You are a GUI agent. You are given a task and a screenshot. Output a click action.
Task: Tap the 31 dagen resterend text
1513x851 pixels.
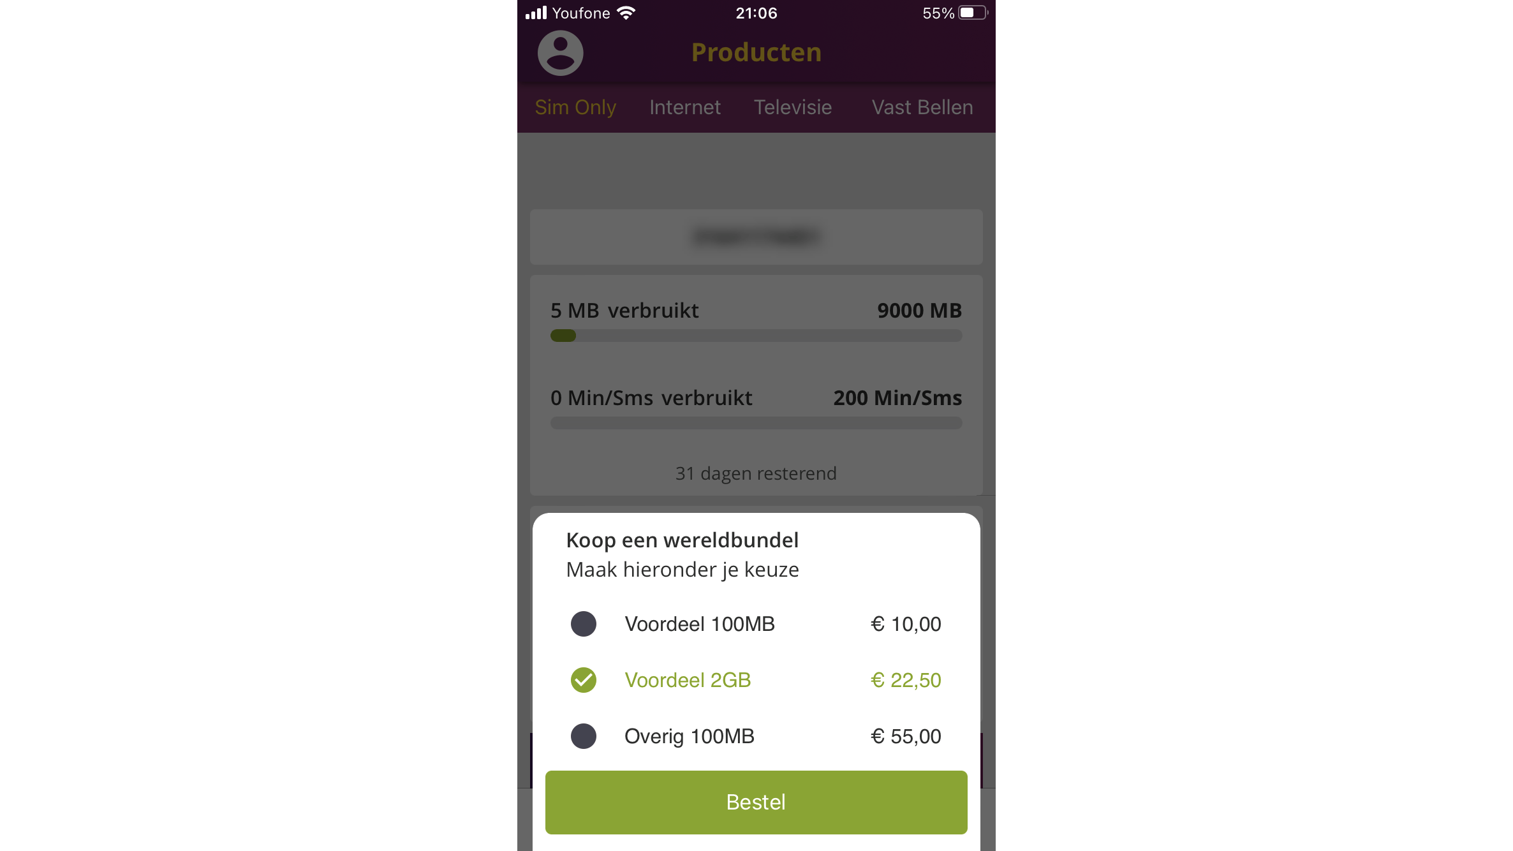756,473
